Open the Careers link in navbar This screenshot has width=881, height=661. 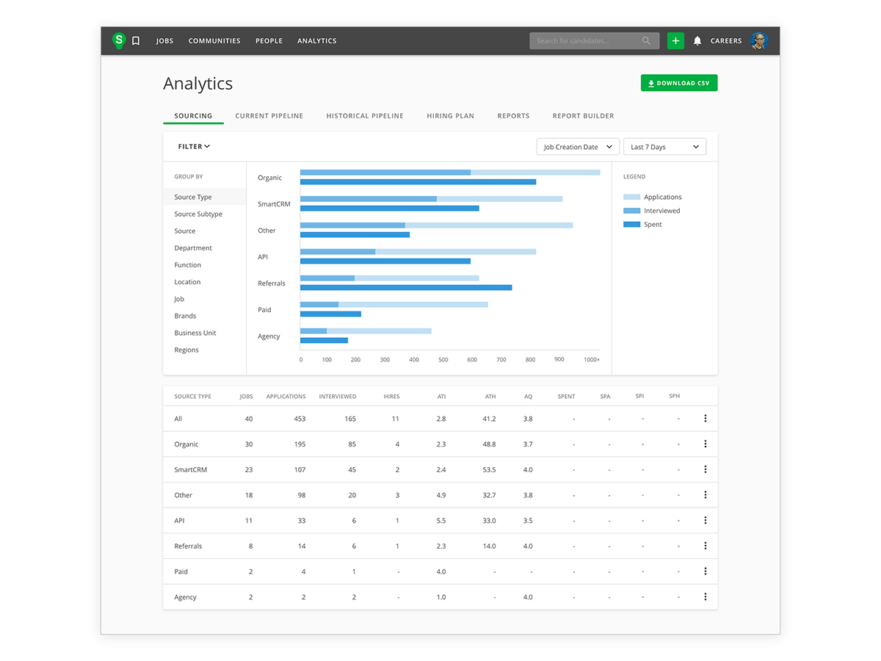[x=725, y=41]
